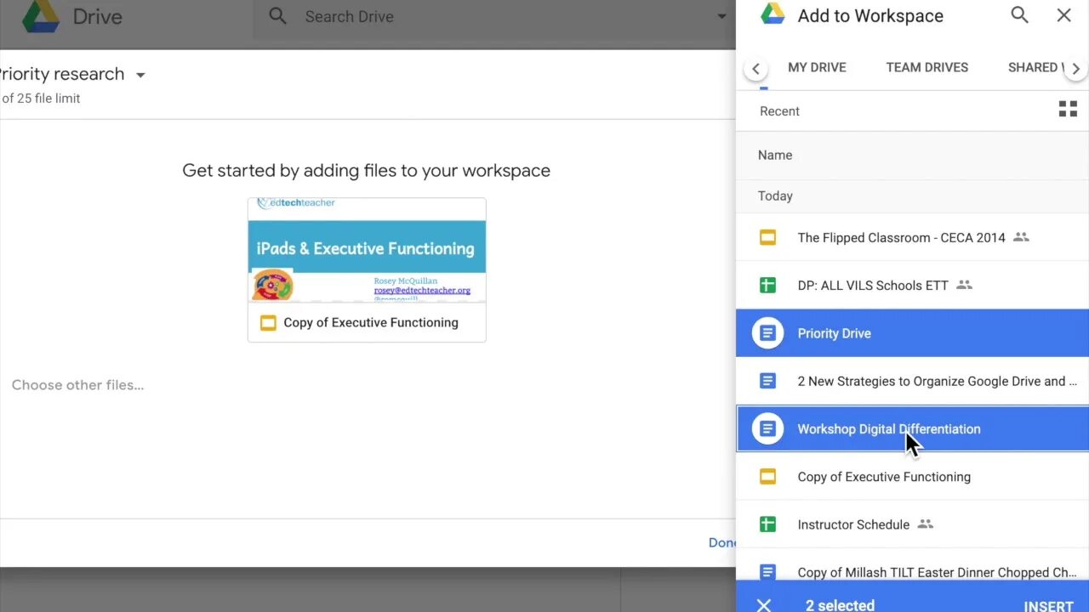
Task: Click the left tab scroll arrow
Action: pos(755,68)
